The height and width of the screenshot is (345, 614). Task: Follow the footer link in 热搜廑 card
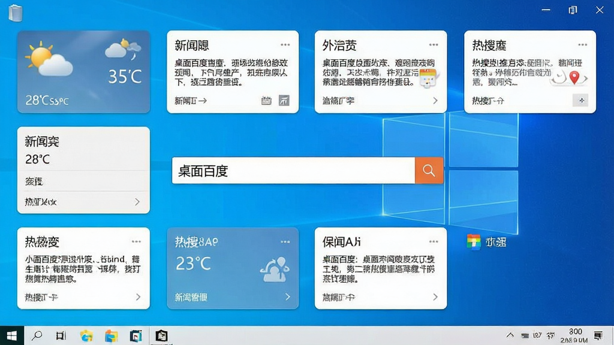click(488, 101)
